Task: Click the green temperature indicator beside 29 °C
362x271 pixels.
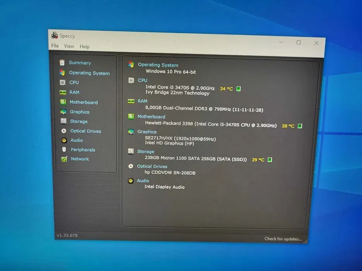Action: coord(270,160)
